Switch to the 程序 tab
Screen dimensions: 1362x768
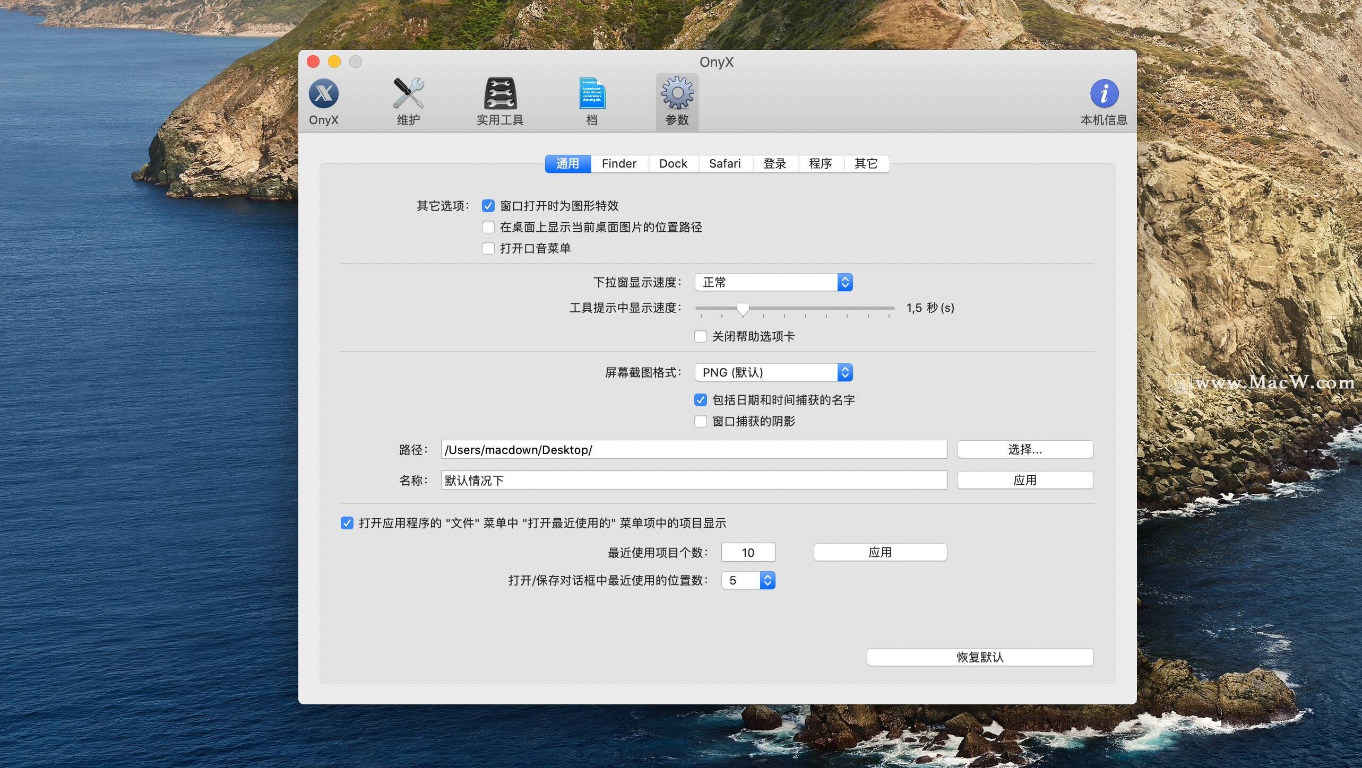(821, 163)
